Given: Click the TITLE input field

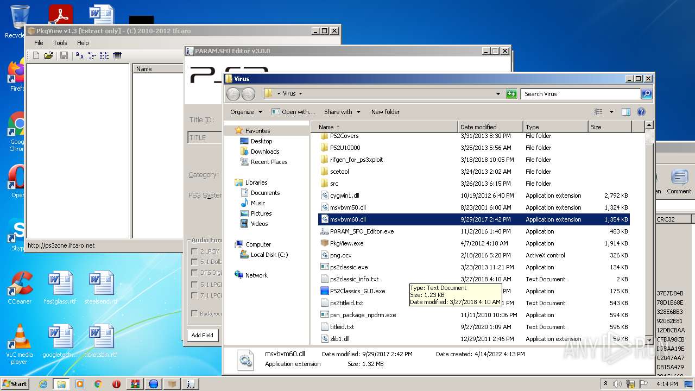Looking at the screenshot, I should tap(205, 138).
